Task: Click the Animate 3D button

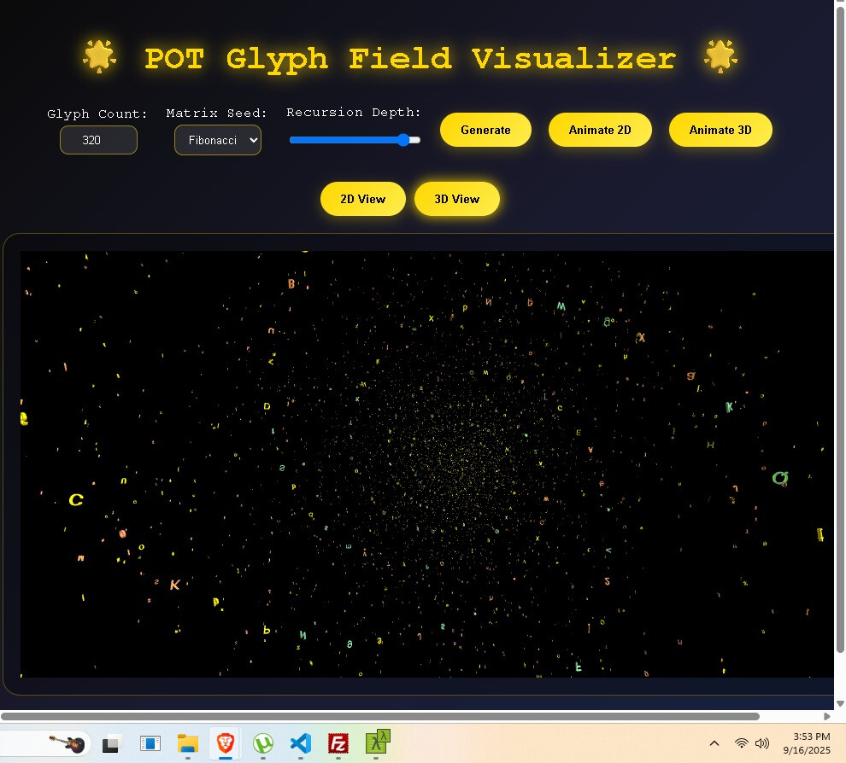Action: 720,130
